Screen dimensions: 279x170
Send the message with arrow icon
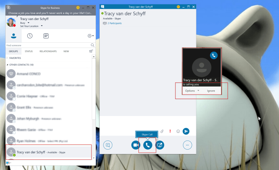point(186,131)
